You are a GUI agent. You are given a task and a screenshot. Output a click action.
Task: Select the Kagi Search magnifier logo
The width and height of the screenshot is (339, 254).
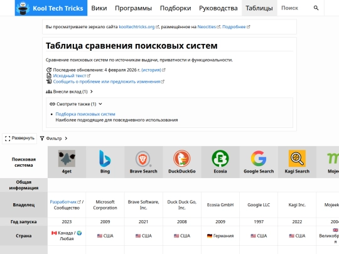coord(297,158)
